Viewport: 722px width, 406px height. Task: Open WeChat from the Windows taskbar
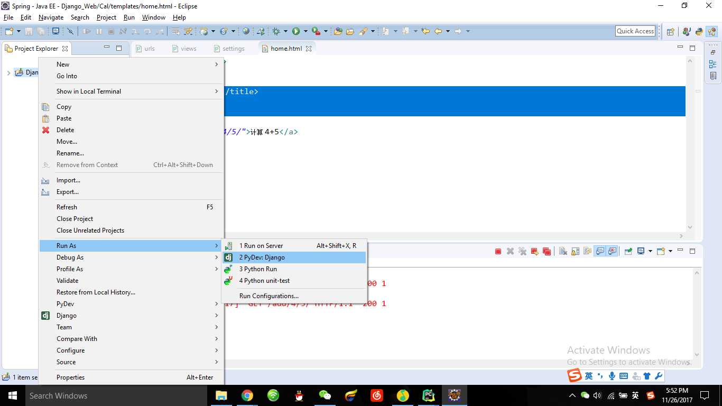coord(325,395)
